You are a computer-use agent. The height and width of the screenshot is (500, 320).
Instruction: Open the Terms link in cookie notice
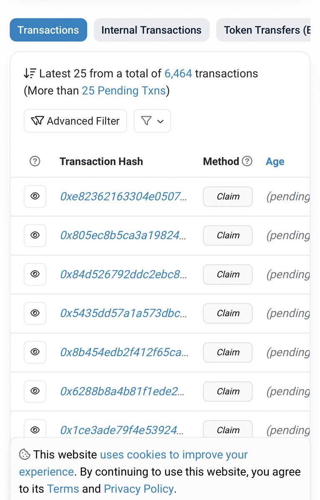tap(63, 488)
